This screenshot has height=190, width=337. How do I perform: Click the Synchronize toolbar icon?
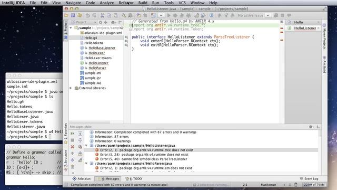coord(80,15)
